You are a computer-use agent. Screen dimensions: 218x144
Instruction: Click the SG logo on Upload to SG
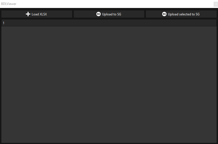(x=98, y=14)
